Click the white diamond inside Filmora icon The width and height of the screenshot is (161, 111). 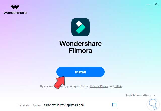click(79, 24)
